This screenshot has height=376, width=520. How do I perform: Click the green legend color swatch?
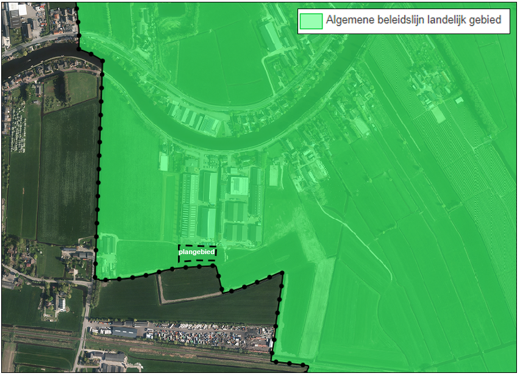311,21
